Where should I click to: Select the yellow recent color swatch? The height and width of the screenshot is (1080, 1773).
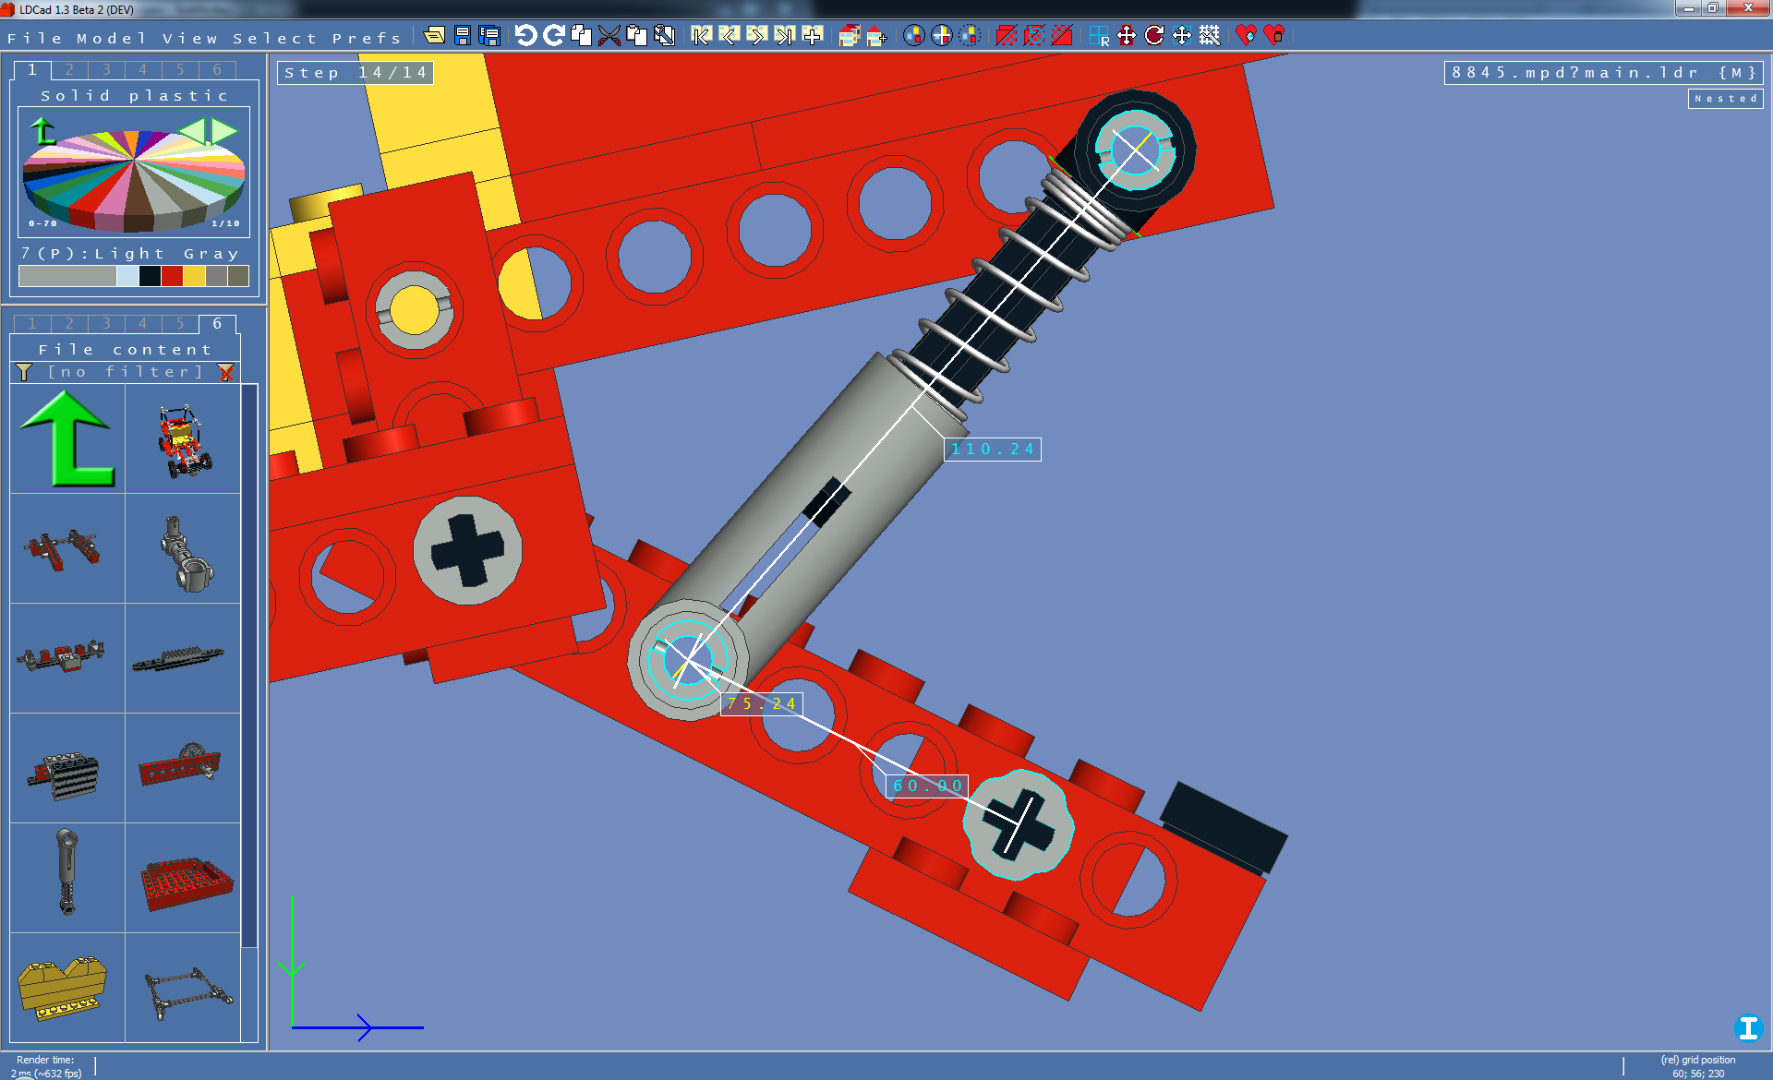pos(194,275)
